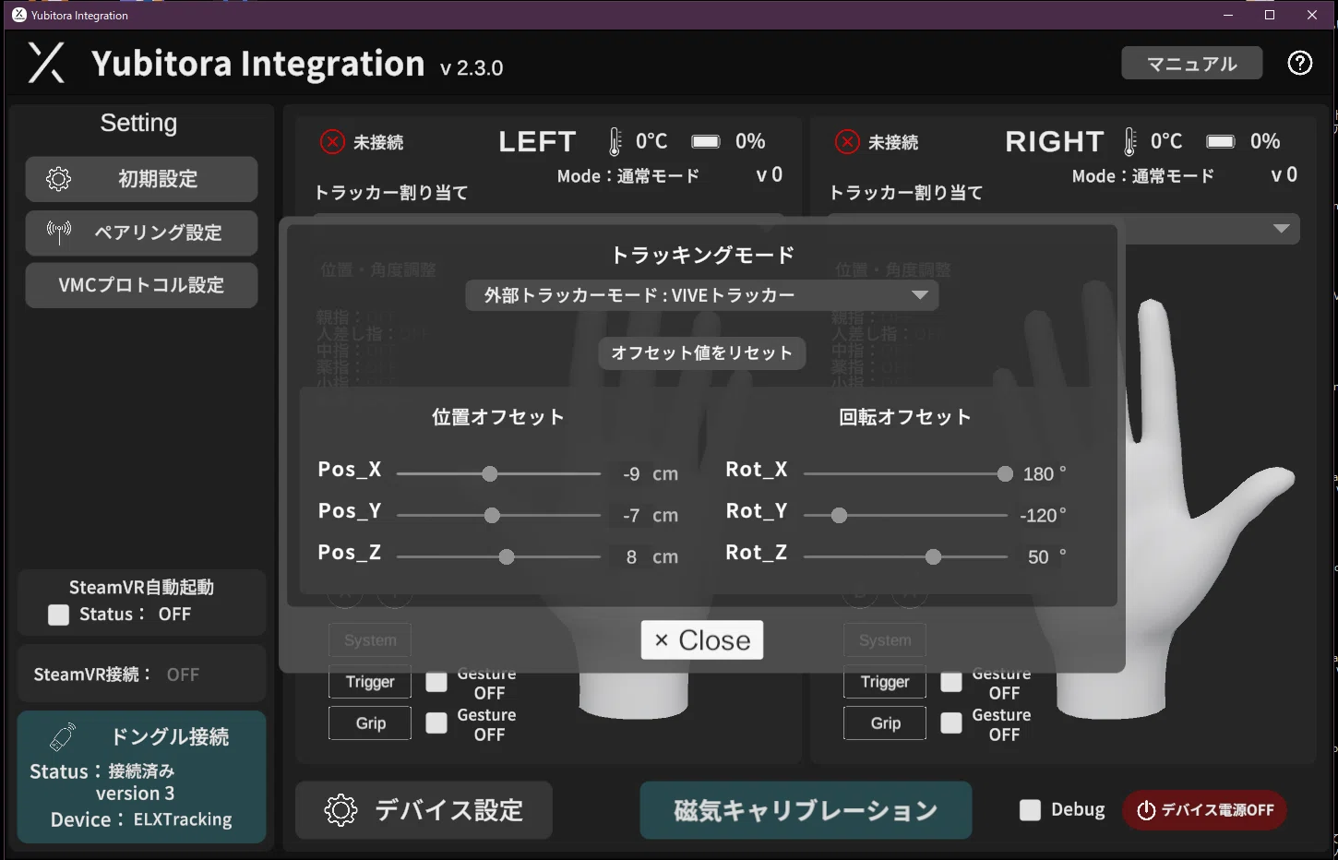Open デバイス設定 button

point(424,810)
